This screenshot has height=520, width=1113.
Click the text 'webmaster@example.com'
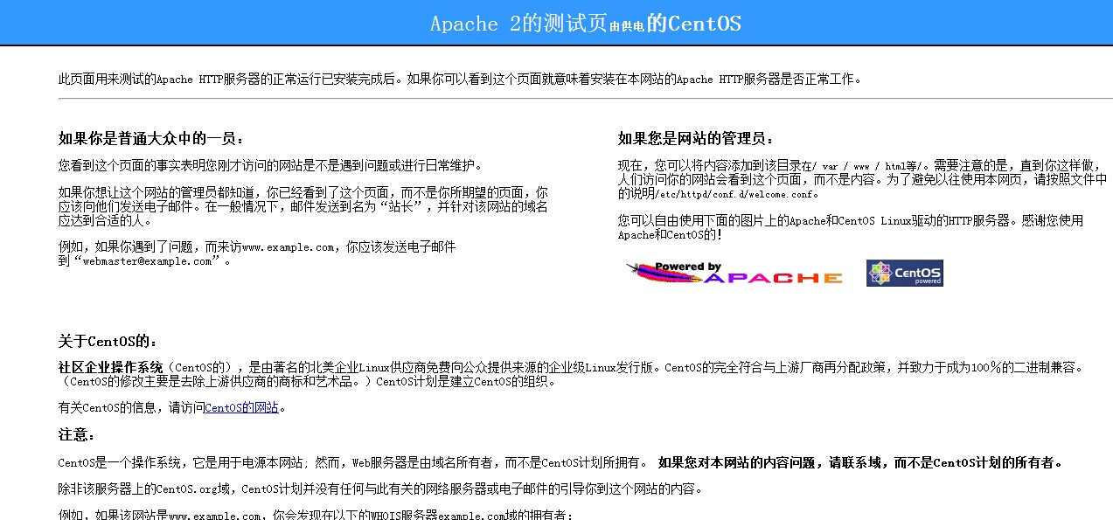pyautogui.click(x=147, y=261)
